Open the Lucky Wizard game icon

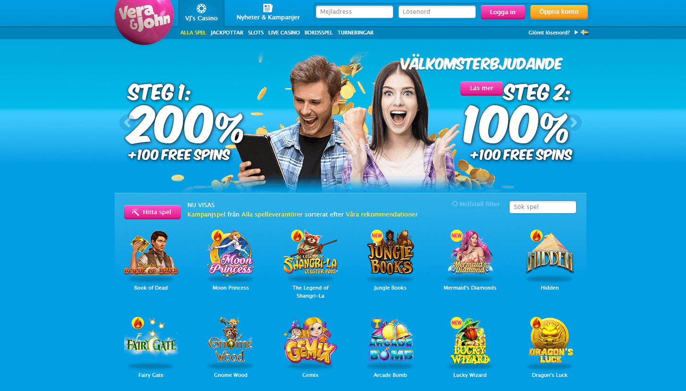coord(470,341)
